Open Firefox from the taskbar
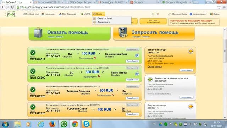Image resolution: width=227 pixels, height=128 pixels. click(52, 124)
